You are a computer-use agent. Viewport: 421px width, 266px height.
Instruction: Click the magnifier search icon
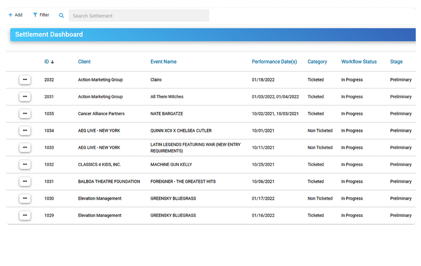[61, 16]
